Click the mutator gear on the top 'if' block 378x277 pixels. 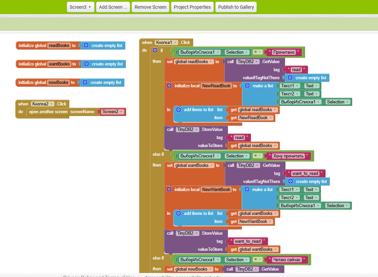tap(155, 50)
